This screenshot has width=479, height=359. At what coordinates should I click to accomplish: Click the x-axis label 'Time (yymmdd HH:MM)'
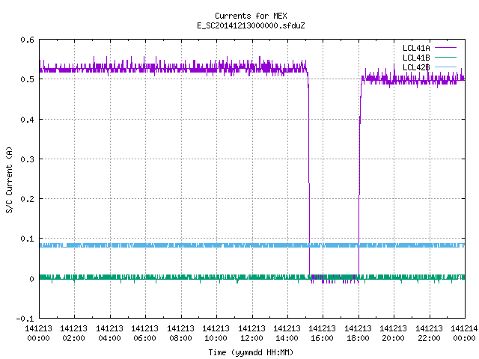[x=251, y=352]
